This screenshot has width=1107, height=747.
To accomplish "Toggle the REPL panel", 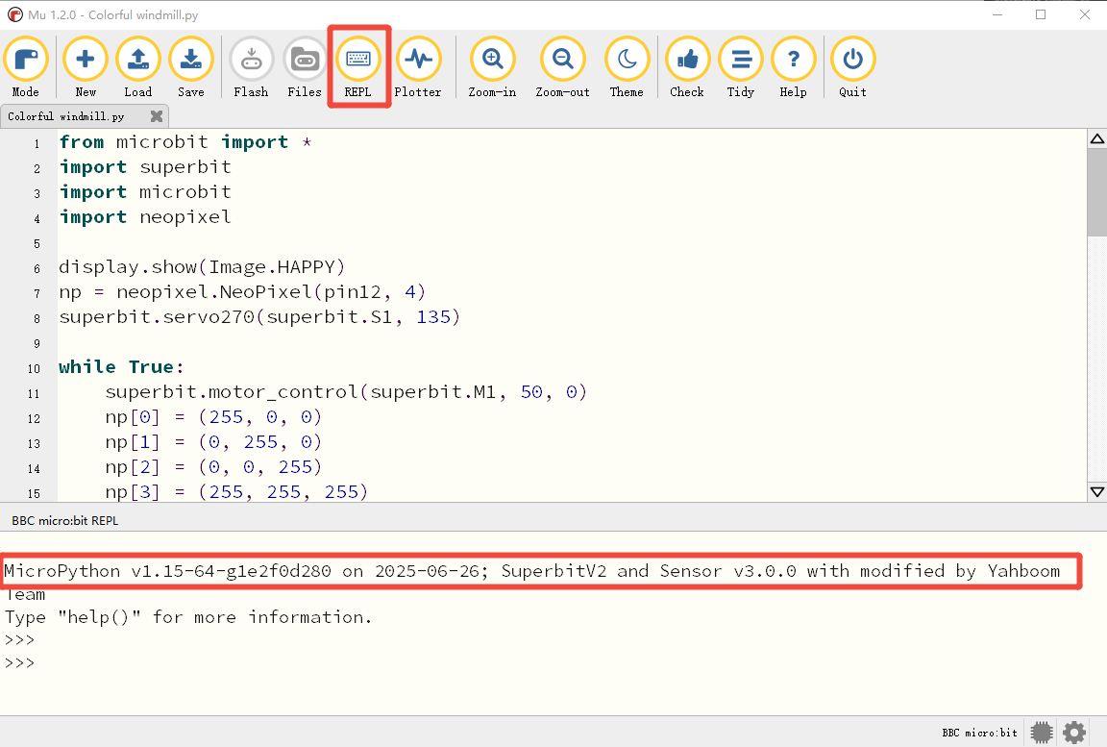I will (357, 68).
